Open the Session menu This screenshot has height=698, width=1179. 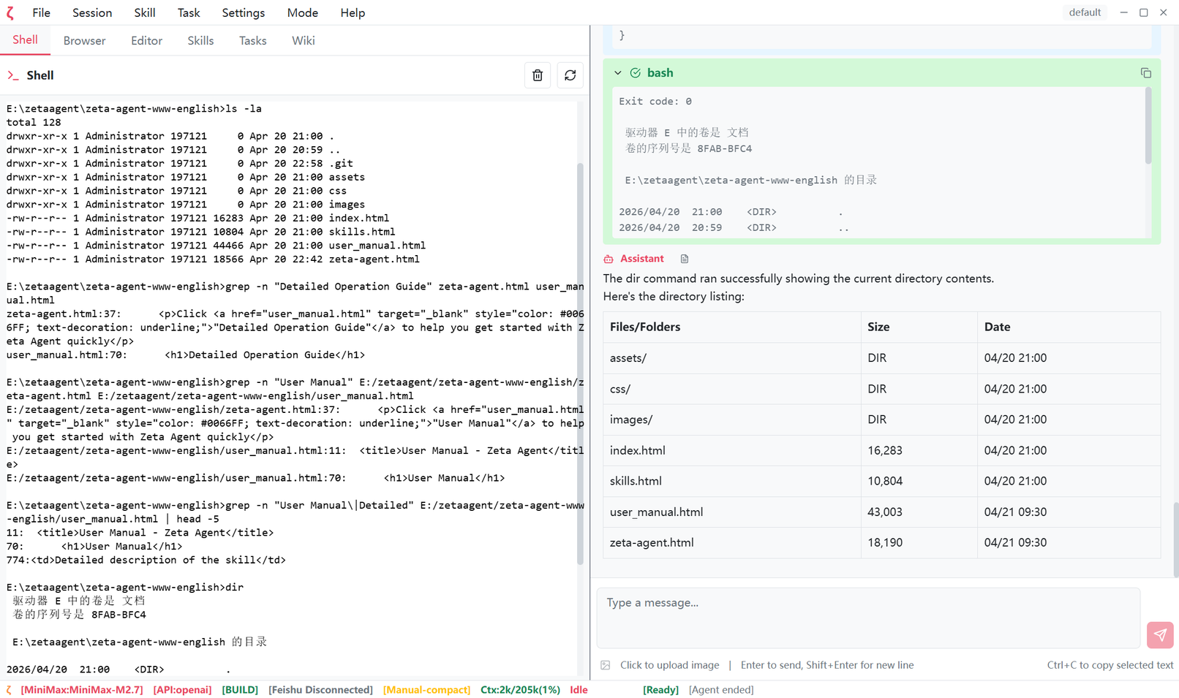[x=92, y=12]
